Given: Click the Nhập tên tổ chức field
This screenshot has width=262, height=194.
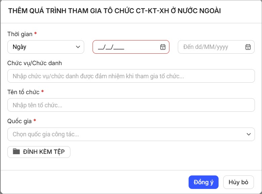Looking at the screenshot, I should 131,105.
